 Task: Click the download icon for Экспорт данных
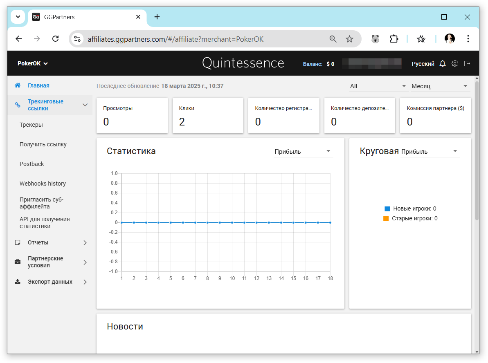point(18,282)
